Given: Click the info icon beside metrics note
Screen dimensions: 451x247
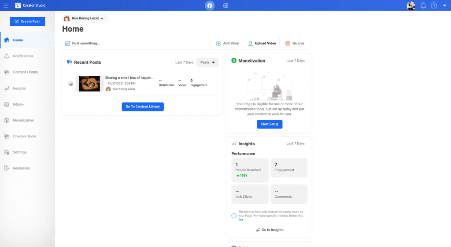Looking at the screenshot, I should pyautogui.click(x=234, y=216).
